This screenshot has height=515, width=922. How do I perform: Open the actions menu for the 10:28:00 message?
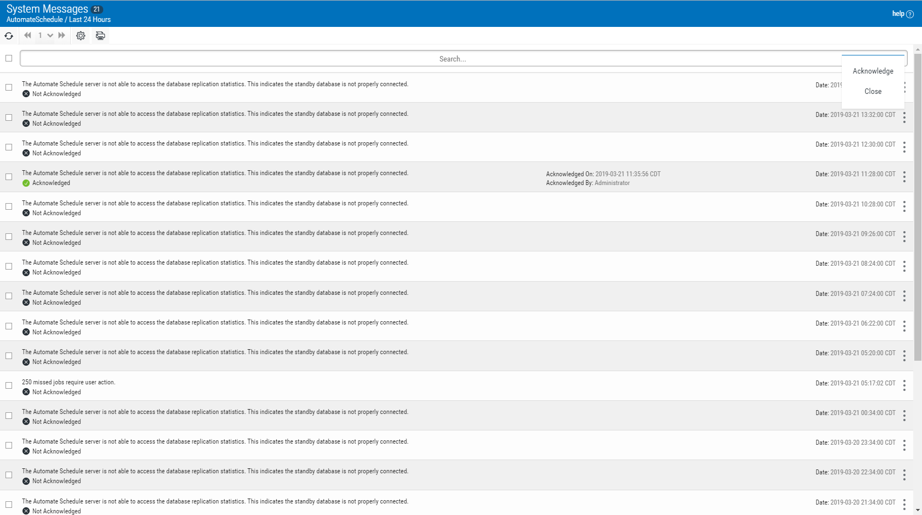(904, 206)
